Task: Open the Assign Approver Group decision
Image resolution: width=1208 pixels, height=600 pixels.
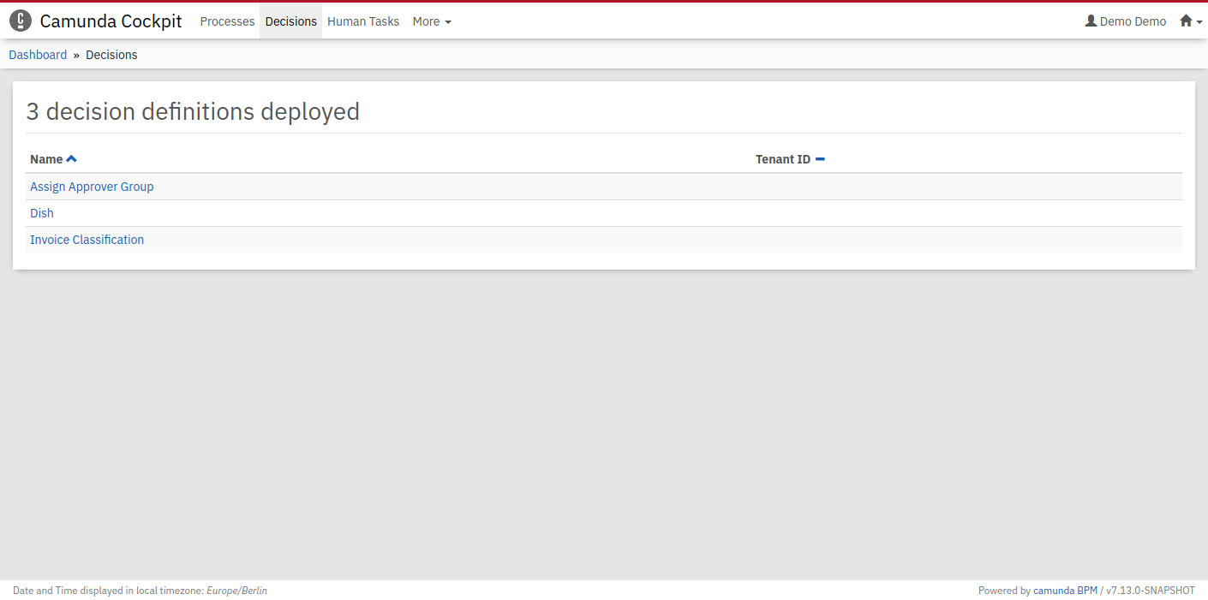Action: [x=92, y=187]
